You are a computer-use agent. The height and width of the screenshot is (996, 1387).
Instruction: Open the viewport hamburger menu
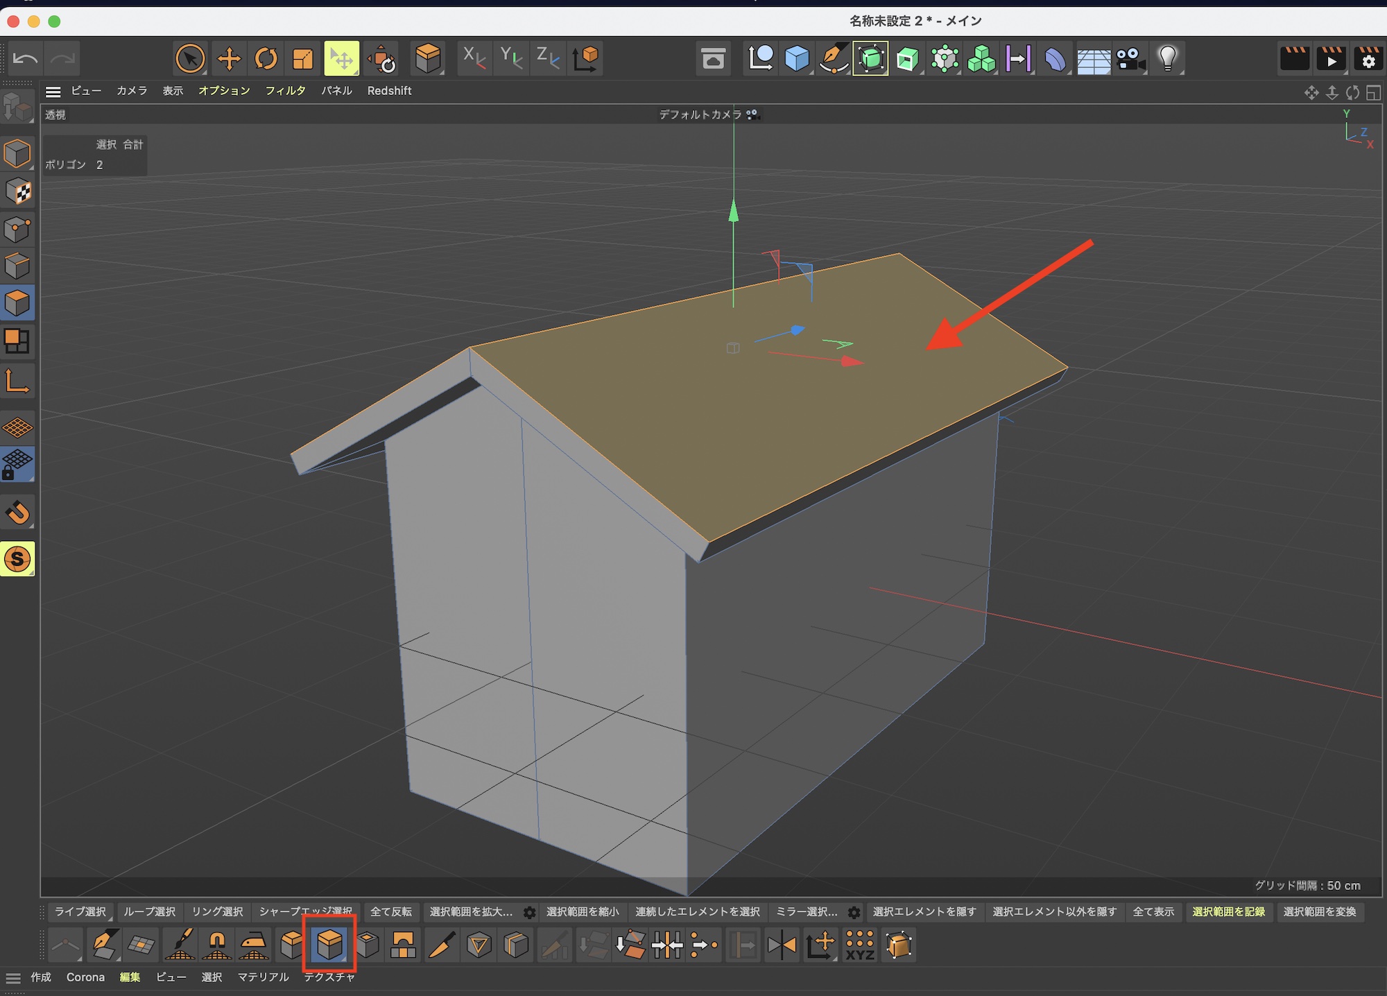53,91
